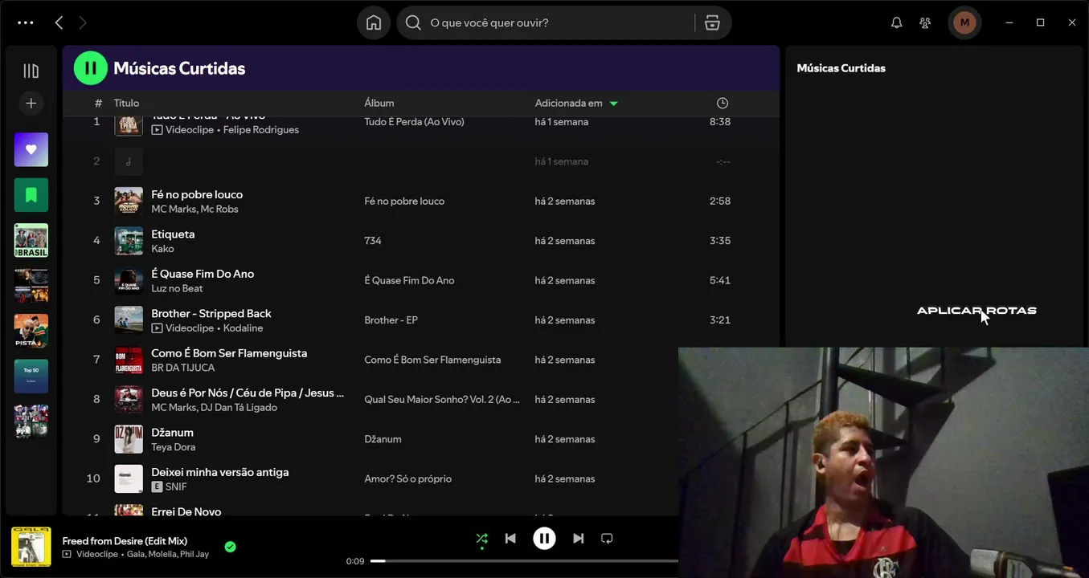This screenshot has height=578, width=1089.
Task: Open album link Tudo É Perda (Ao Vivo)
Action: (x=414, y=122)
